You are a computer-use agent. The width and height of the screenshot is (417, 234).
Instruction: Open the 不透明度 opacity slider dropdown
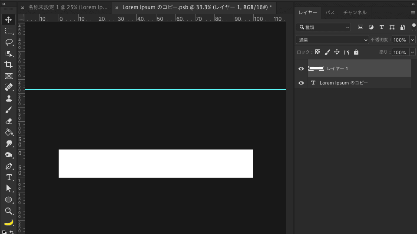412,40
